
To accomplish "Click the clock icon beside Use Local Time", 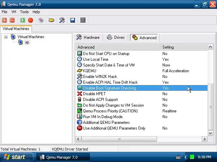I will [x=79, y=59].
